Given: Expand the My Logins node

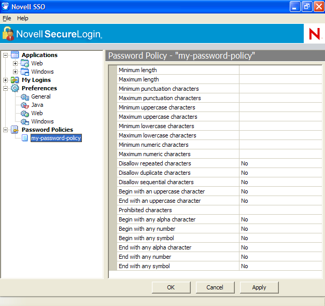Looking at the screenshot, I should click(x=6, y=80).
